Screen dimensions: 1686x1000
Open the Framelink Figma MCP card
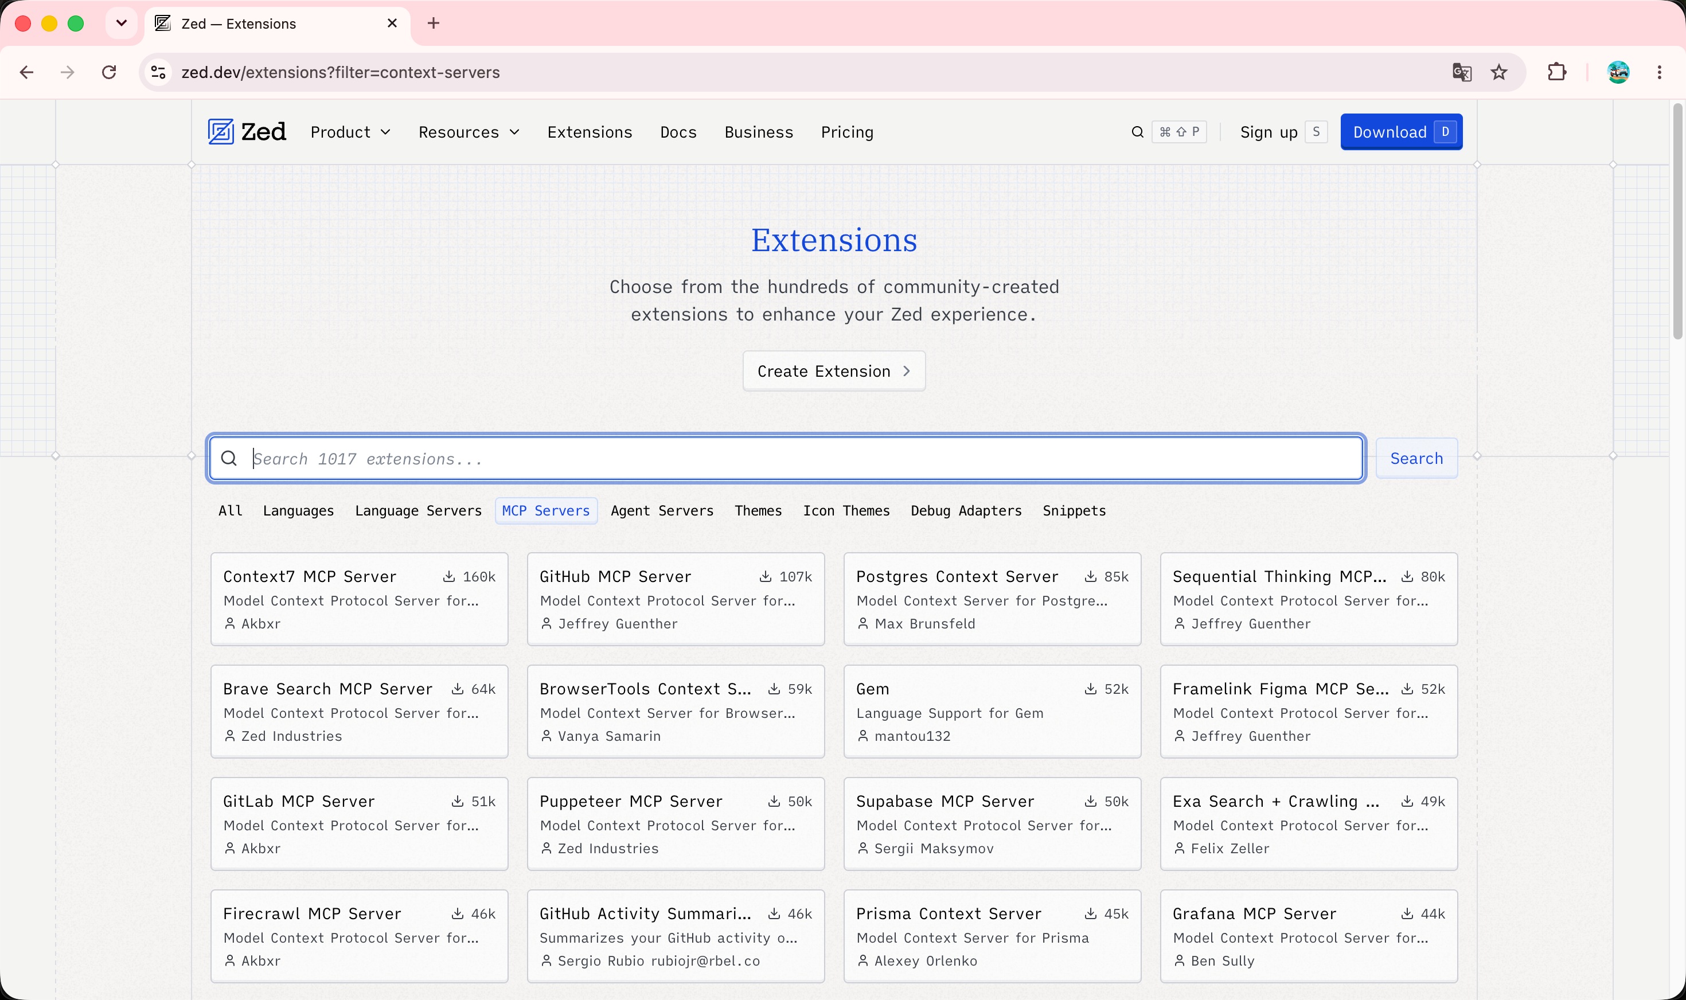pyautogui.click(x=1309, y=712)
